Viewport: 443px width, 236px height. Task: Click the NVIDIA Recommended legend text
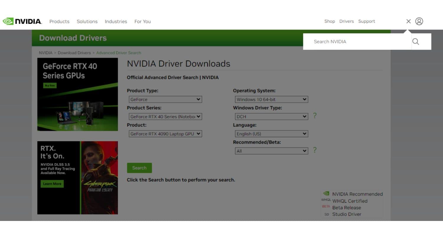click(x=357, y=194)
